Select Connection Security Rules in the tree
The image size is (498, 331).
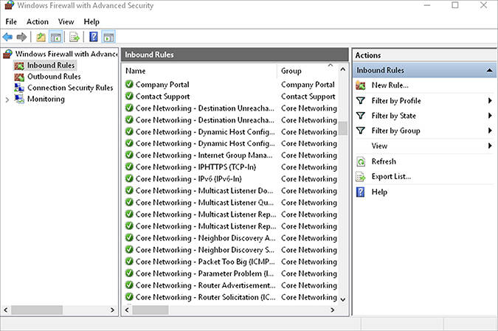coord(70,88)
